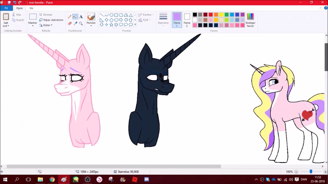Screen dimensions: 328x184
Task: Click the Sæt ind paste clipboard icon
Action: 6,17
